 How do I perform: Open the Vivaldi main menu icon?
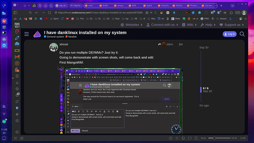pyautogui.click(x=15, y=5)
